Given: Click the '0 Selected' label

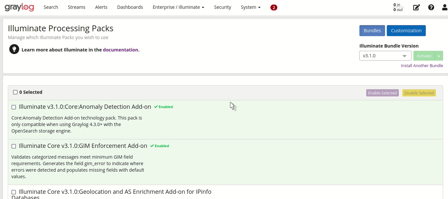Looking at the screenshot, I should point(31,92).
